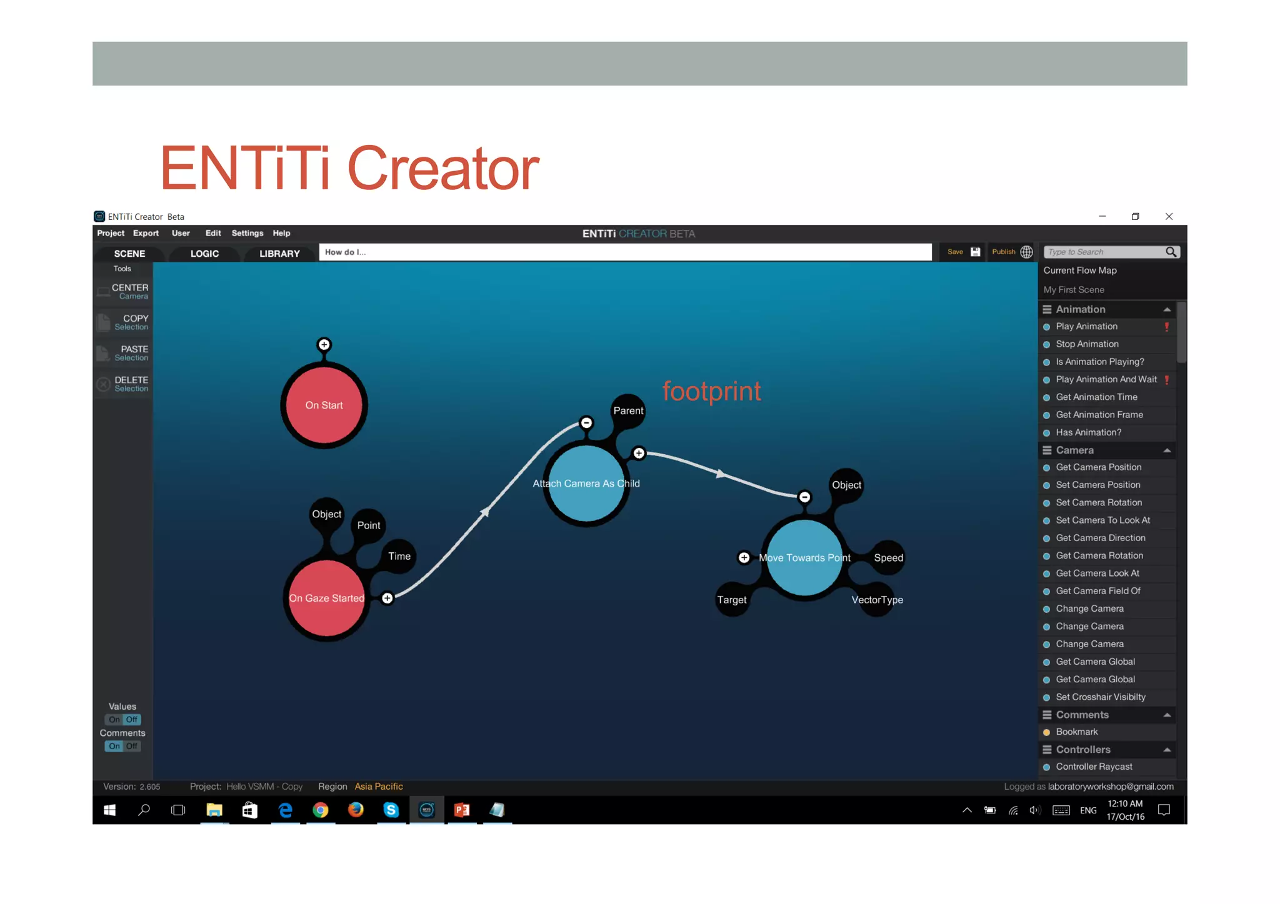Turn Comments toggle Off
This screenshot has height=904, width=1280.
131,746
